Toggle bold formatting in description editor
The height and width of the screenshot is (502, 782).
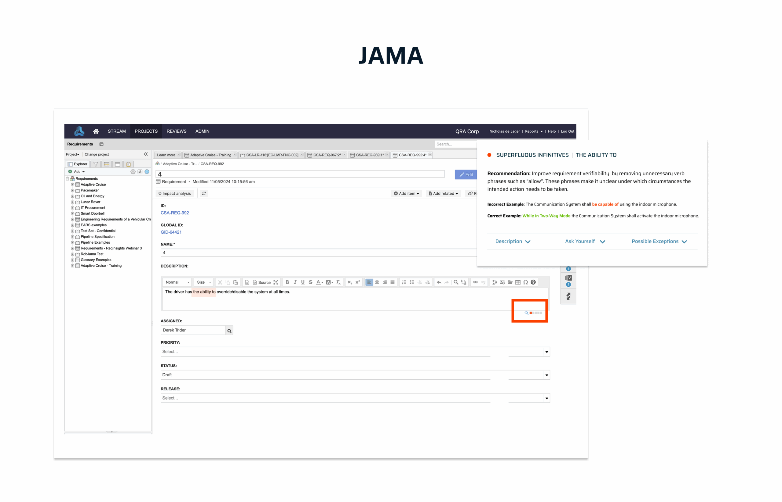287,282
